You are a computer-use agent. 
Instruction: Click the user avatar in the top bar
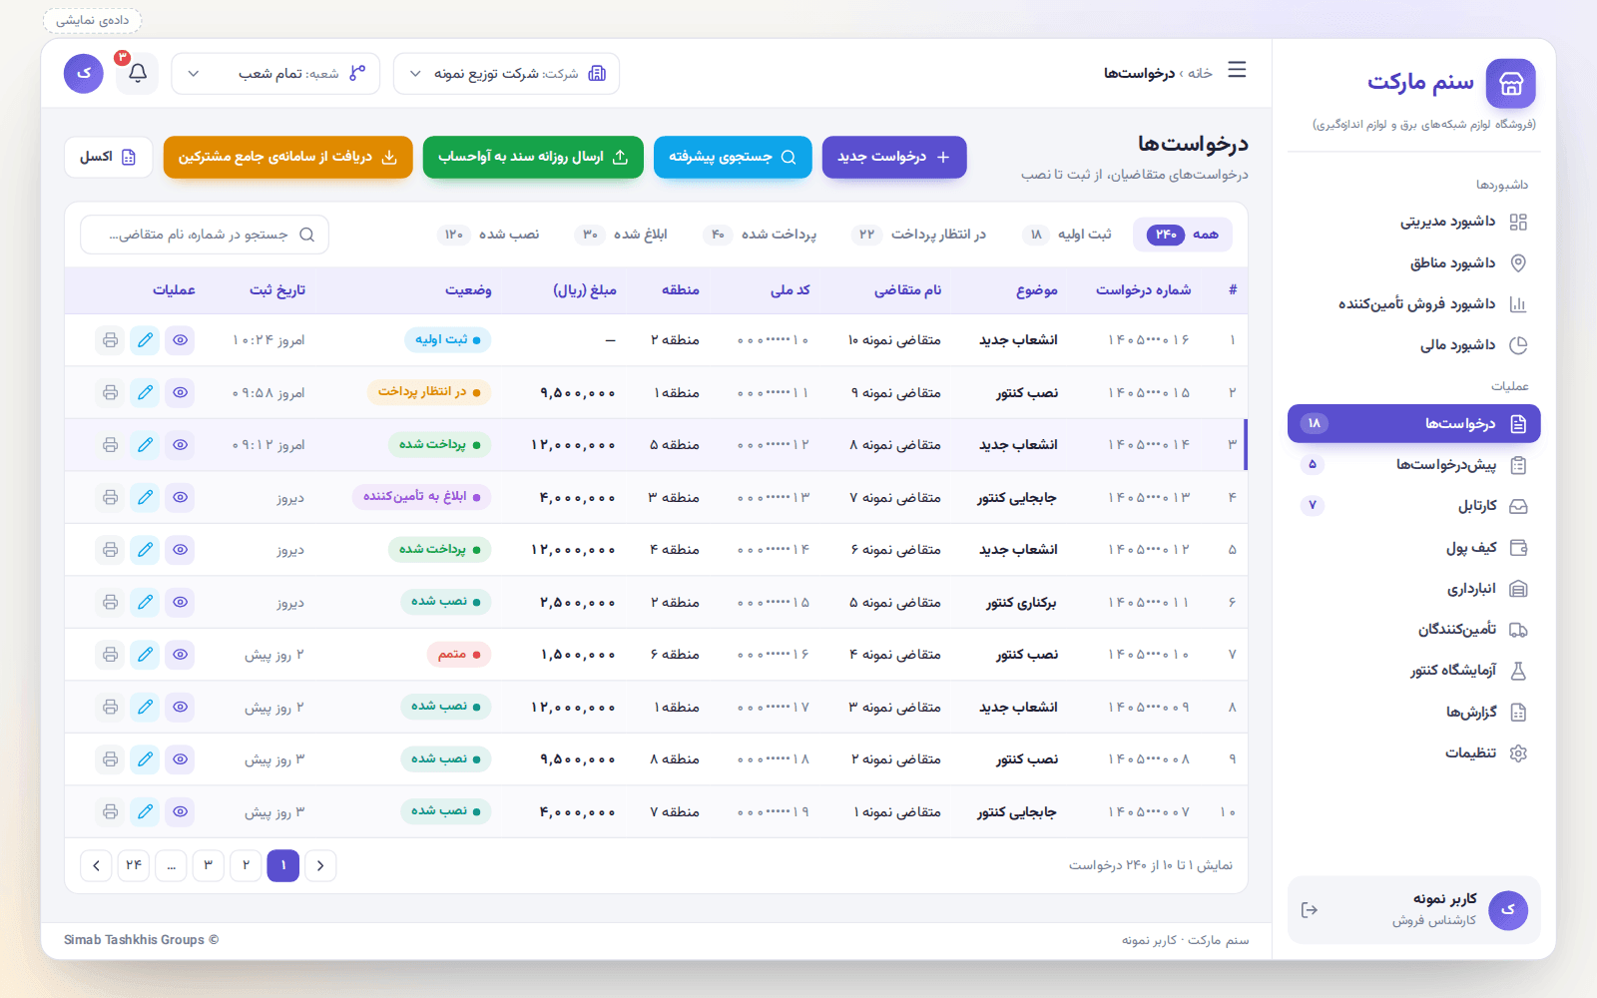[x=84, y=74]
